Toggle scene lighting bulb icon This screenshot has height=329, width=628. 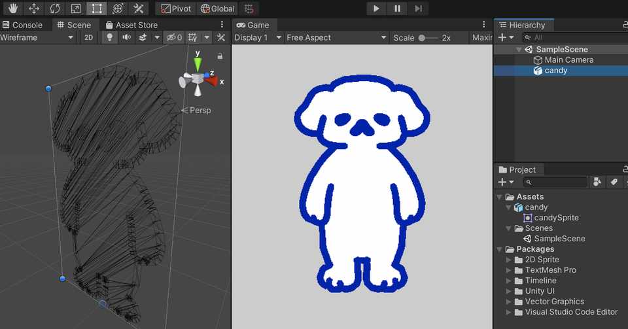[109, 38]
